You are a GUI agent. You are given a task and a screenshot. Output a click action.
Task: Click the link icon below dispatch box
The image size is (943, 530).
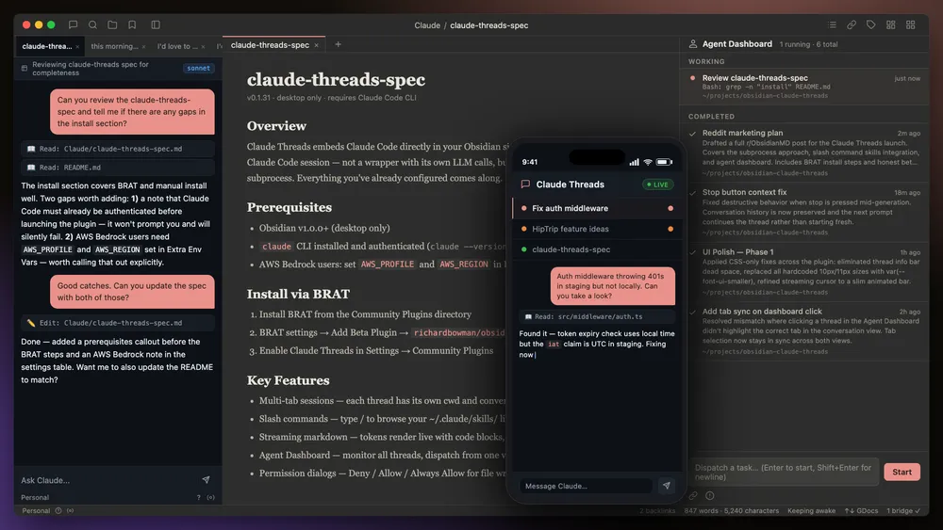pos(693,496)
